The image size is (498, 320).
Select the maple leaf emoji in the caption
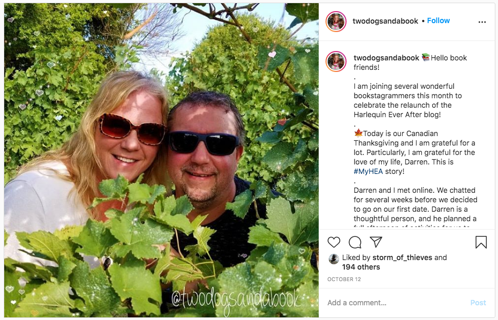[x=358, y=133]
